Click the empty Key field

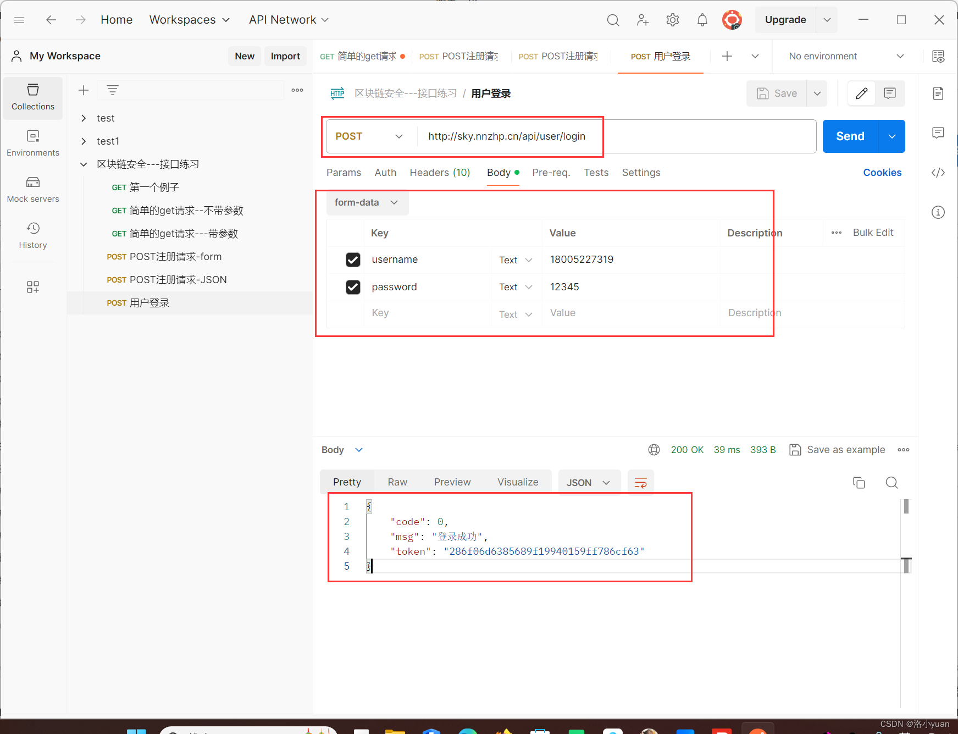tap(428, 313)
